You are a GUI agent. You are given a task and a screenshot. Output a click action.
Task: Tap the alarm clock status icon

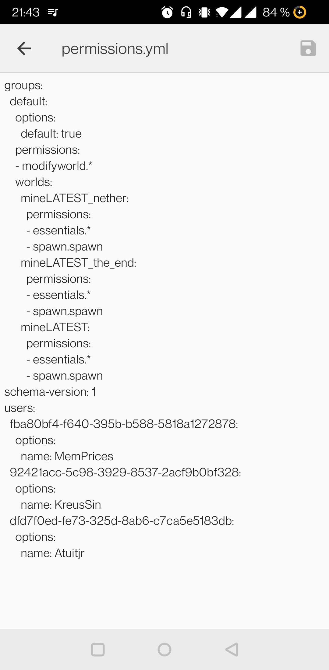pos(167,12)
